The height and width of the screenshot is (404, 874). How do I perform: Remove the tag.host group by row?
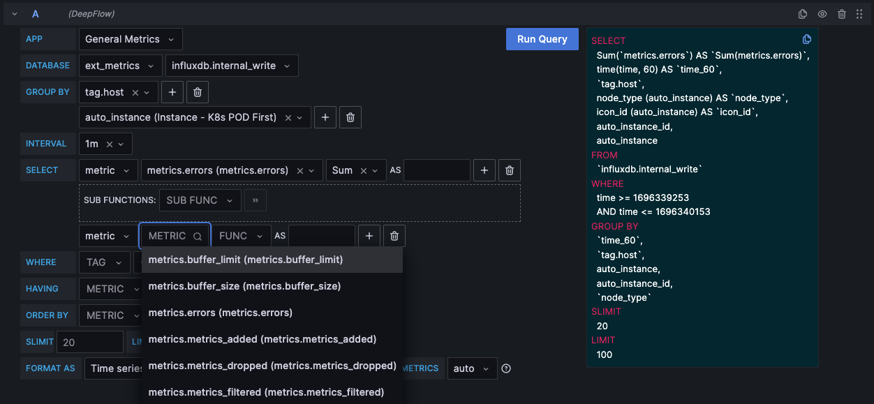click(x=198, y=92)
